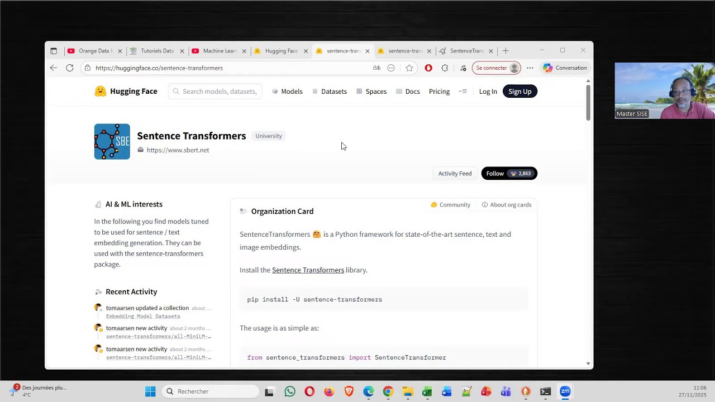Viewport: 715px width, 402px height.
Task: Open the 2,863 followers count
Action: (521, 174)
